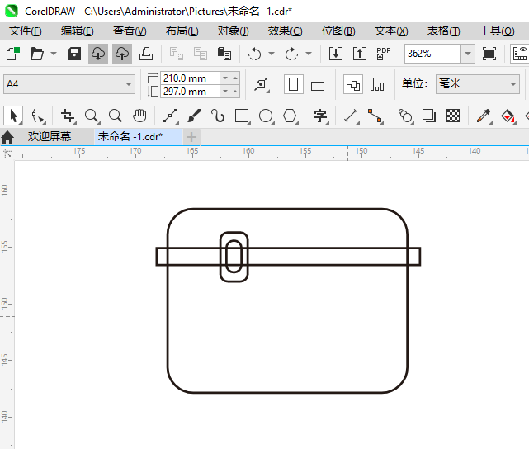Select the Text tool

[320, 116]
